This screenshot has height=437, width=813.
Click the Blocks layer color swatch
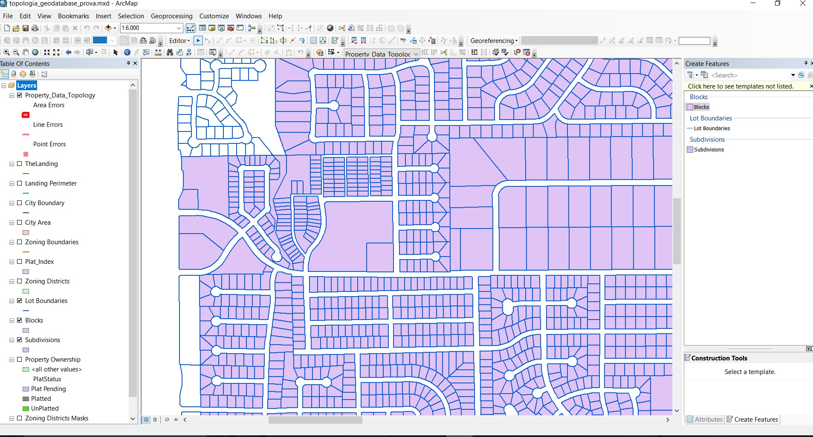pos(26,330)
